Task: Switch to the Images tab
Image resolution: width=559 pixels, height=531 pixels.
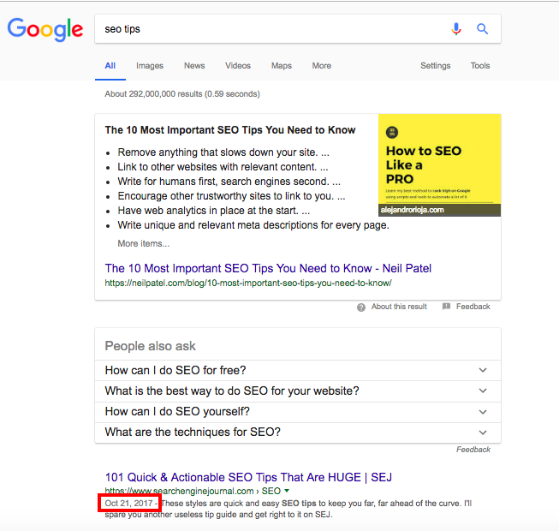Action: [x=149, y=66]
